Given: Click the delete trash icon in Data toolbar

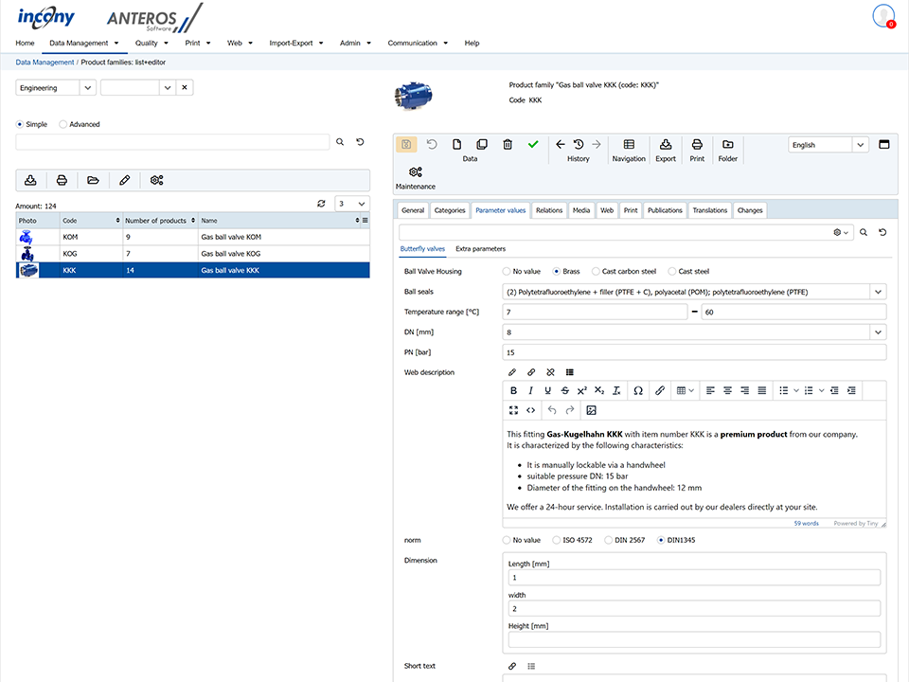Looking at the screenshot, I should click(x=508, y=144).
